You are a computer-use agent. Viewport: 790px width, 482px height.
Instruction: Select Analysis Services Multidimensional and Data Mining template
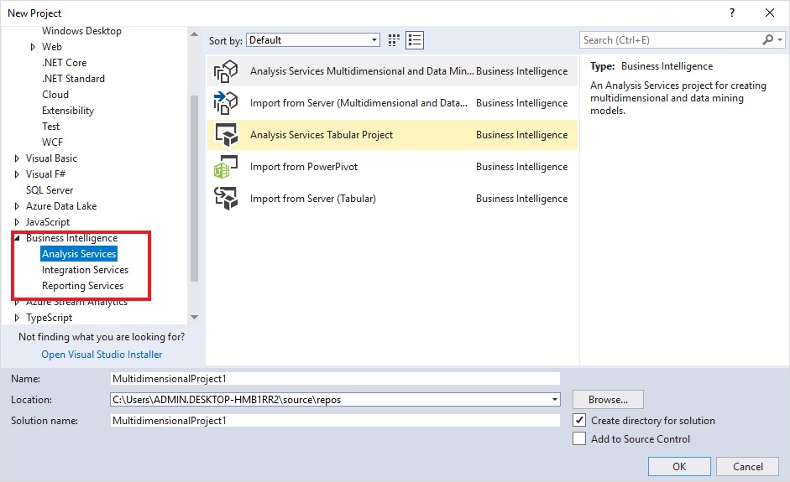[392, 71]
